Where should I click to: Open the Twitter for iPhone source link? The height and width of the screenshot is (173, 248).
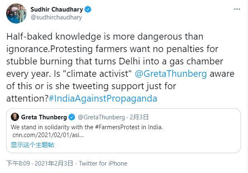tap(103, 164)
